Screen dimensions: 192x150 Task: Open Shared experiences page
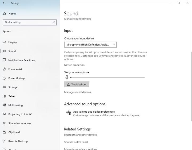tap(19, 123)
